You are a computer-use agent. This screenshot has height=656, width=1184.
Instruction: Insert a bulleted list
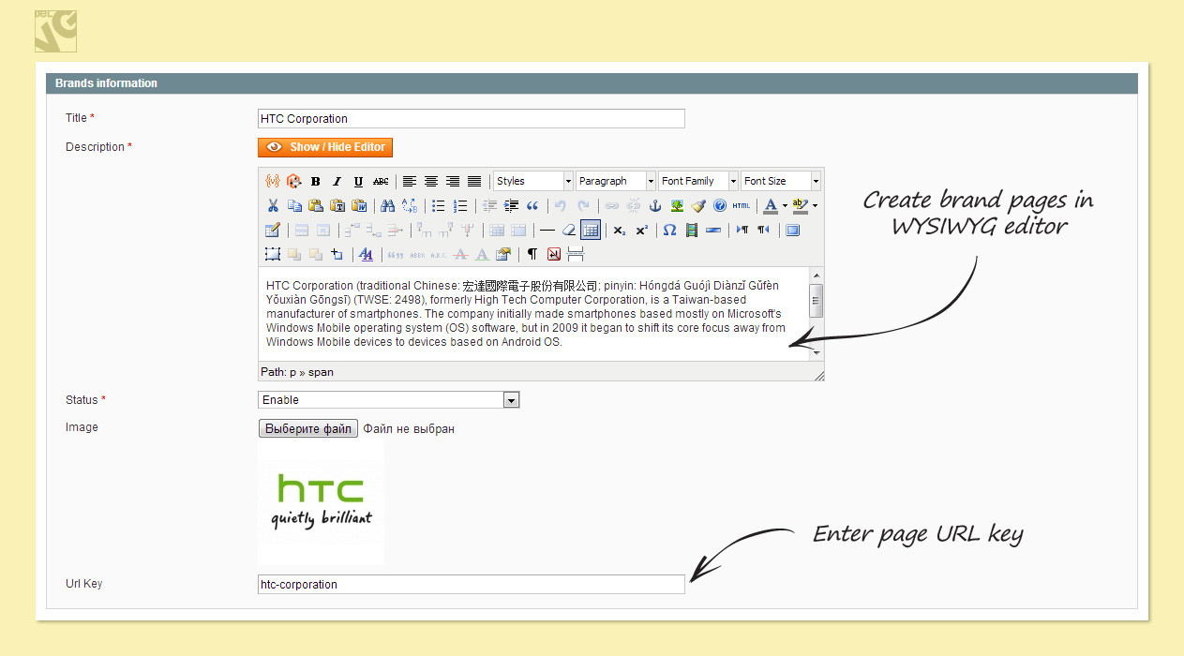(438, 206)
